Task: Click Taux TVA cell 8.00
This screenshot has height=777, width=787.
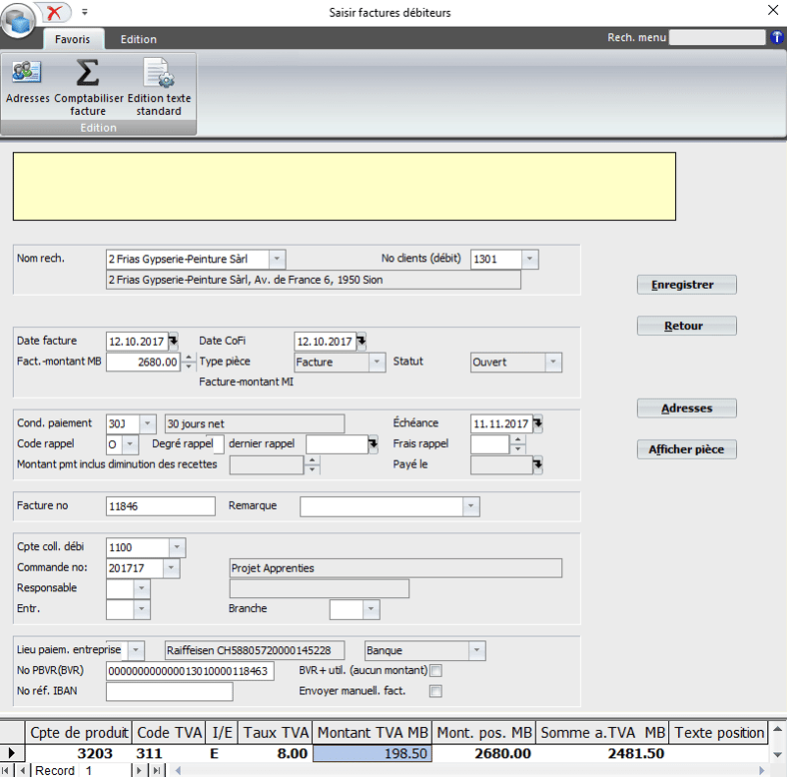Action: point(275,753)
